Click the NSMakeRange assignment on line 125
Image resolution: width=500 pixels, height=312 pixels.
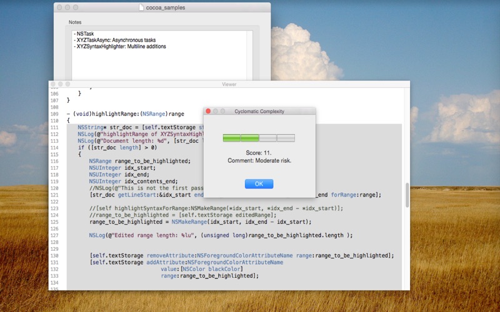click(x=201, y=222)
